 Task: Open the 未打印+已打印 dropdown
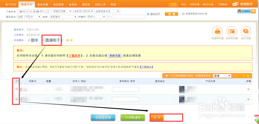(x=84, y=11)
